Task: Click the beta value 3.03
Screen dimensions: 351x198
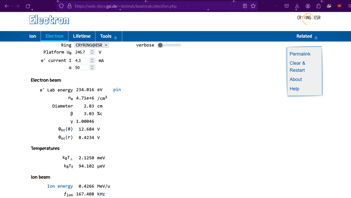Action: click(x=89, y=114)
